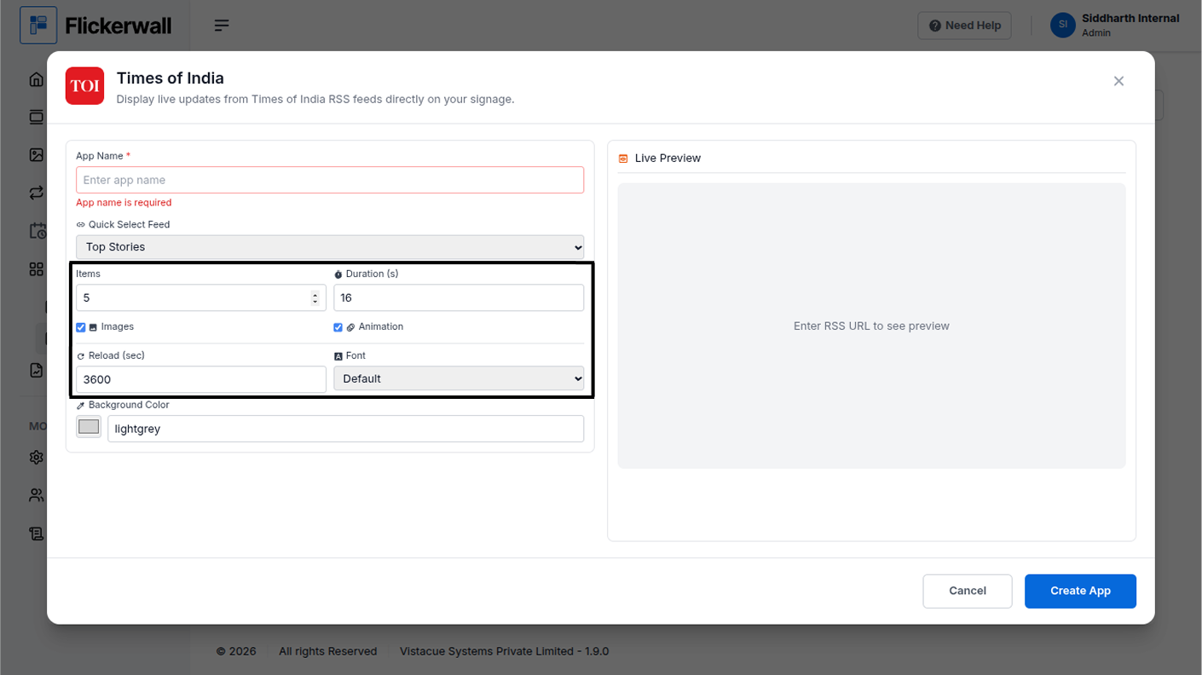Decrease Items count with spinner down arrow
1202x675 pixels.
[x=315, y=301]
